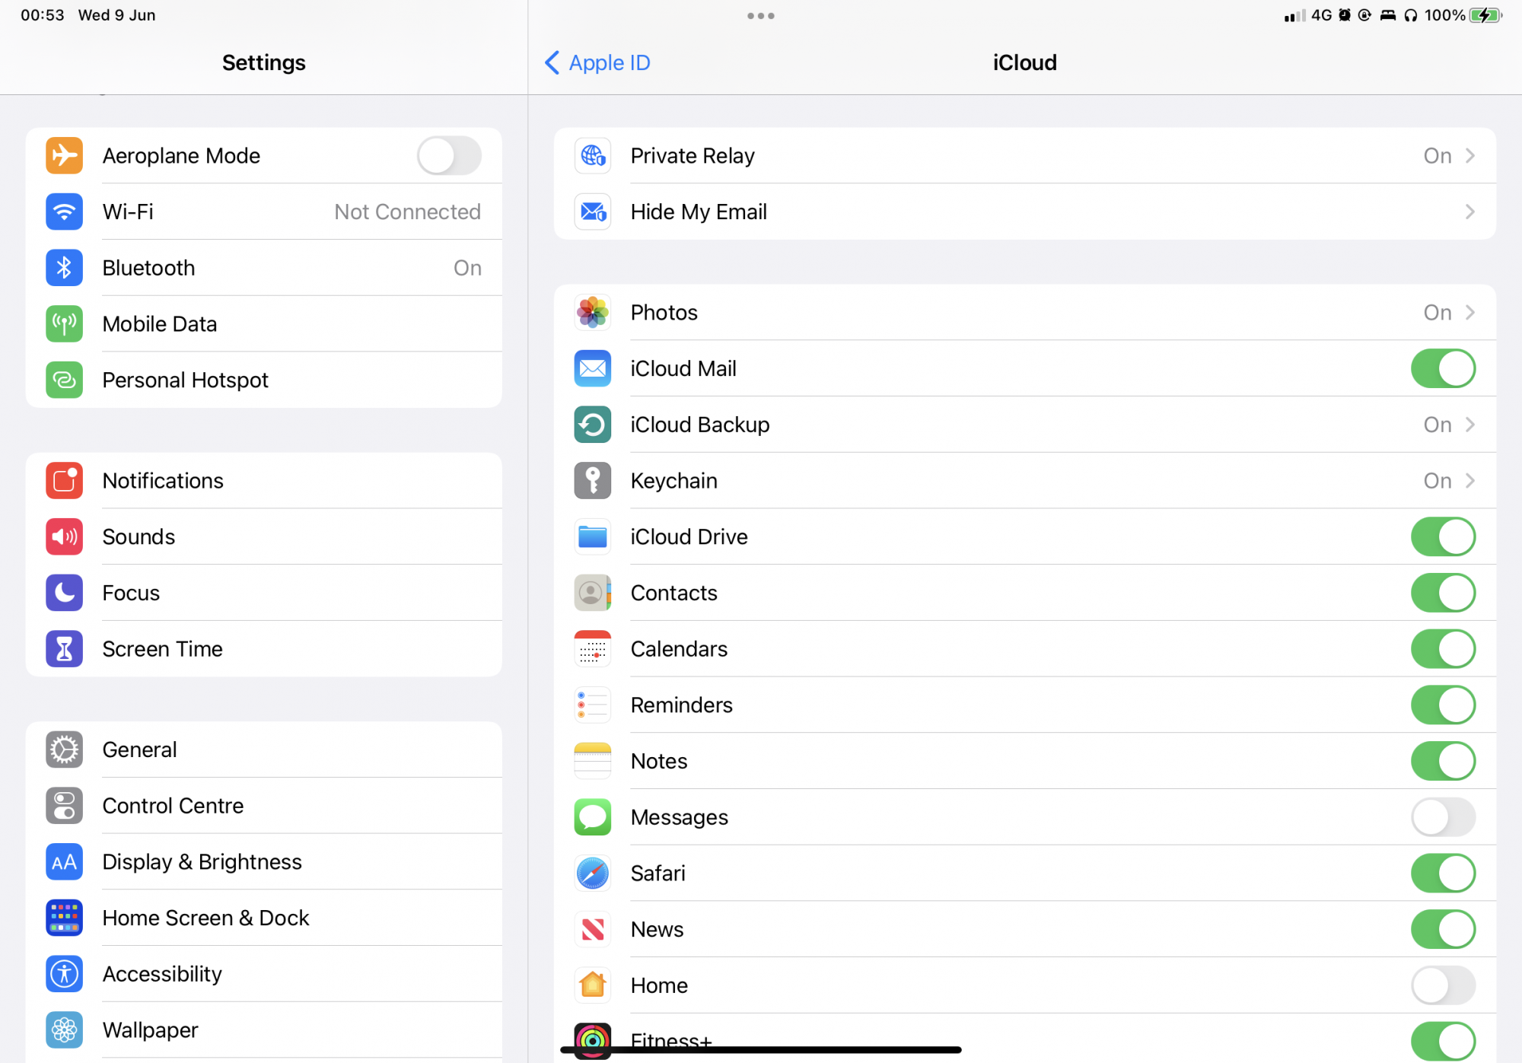
Task: Open Wi-Fi Not Connected row
Action: pyautogui.click(x=264, y=212)
